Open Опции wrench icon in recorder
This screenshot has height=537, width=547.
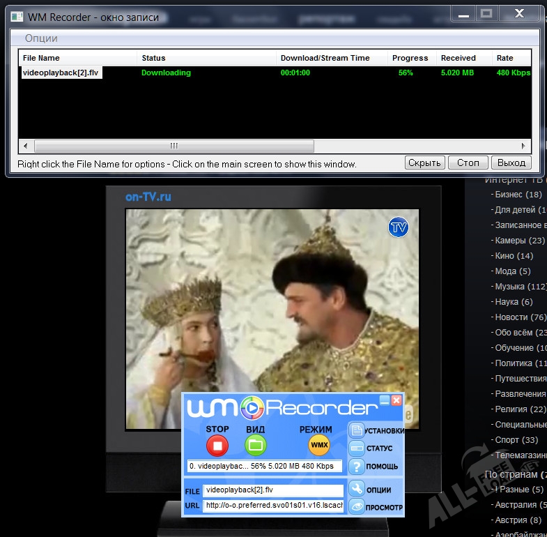point(356,490)
